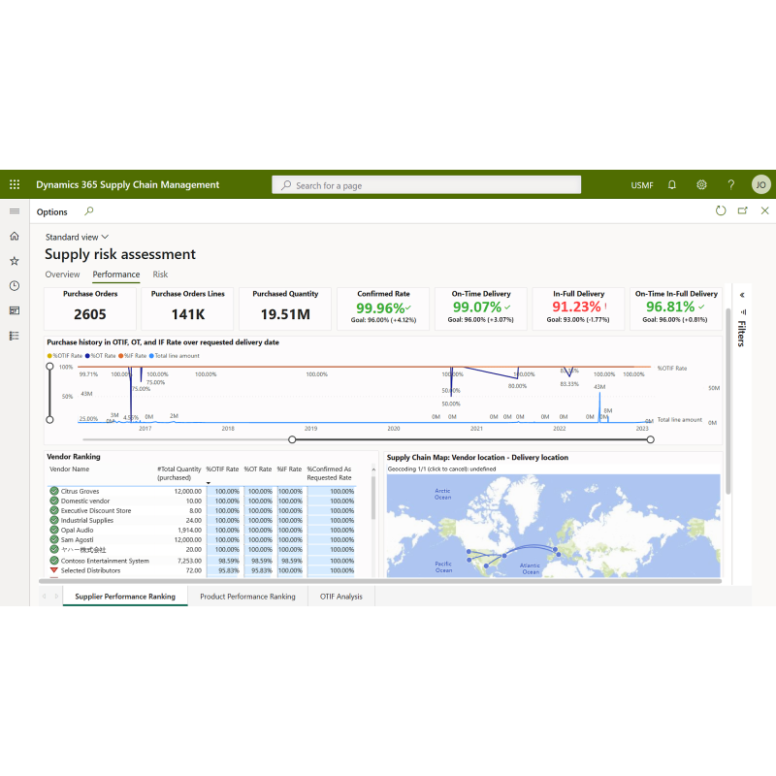Toggle Total line amount legend item
This screenshot has width=776, height=776.
click(x=175, y=356)
